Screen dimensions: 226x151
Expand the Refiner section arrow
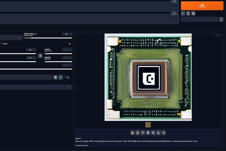tap(69, 44)
